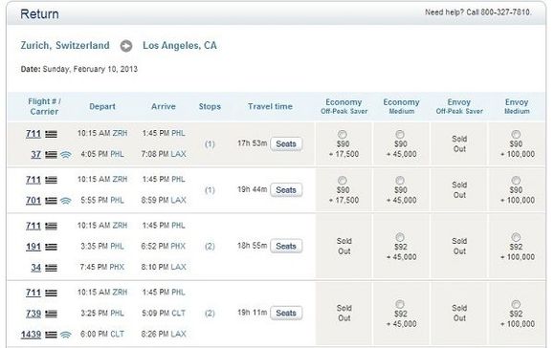This screenshot has width=555, height=348.
Task: Click carrier flag icon beside flight 1439
Action: tap(52, 335)
